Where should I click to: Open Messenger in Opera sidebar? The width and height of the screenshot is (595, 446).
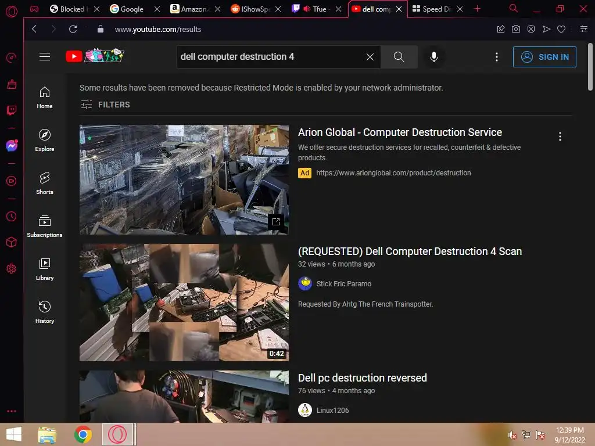point(12,146)
